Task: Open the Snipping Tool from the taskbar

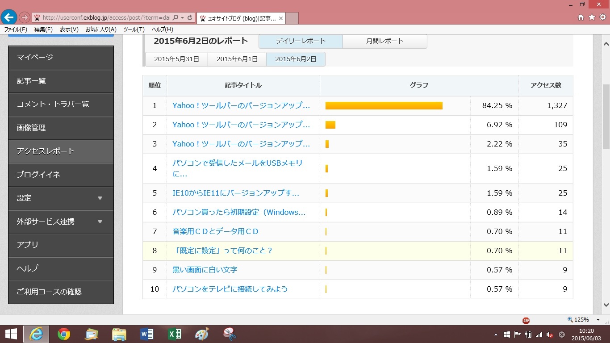Action: tap(230, 334)
